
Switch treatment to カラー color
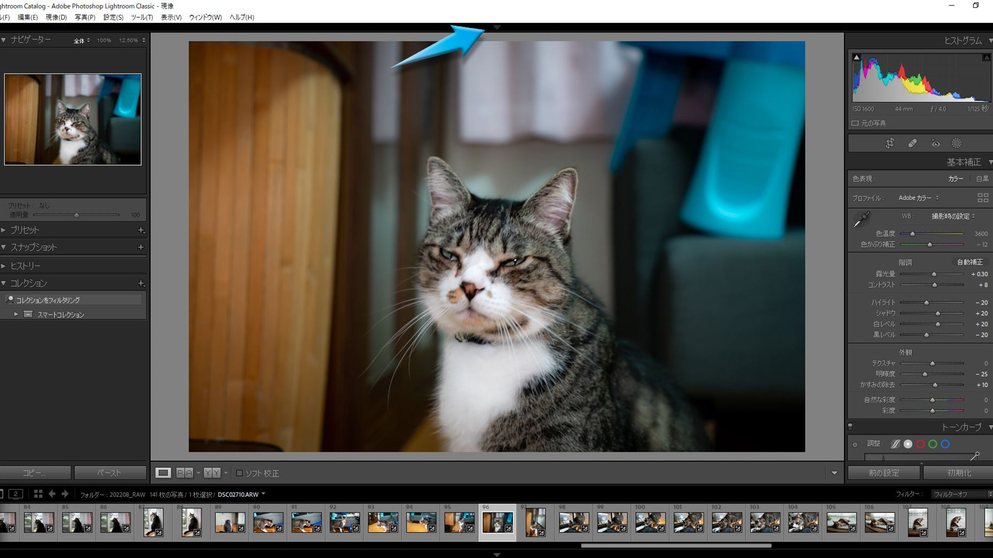pos(956,179)
